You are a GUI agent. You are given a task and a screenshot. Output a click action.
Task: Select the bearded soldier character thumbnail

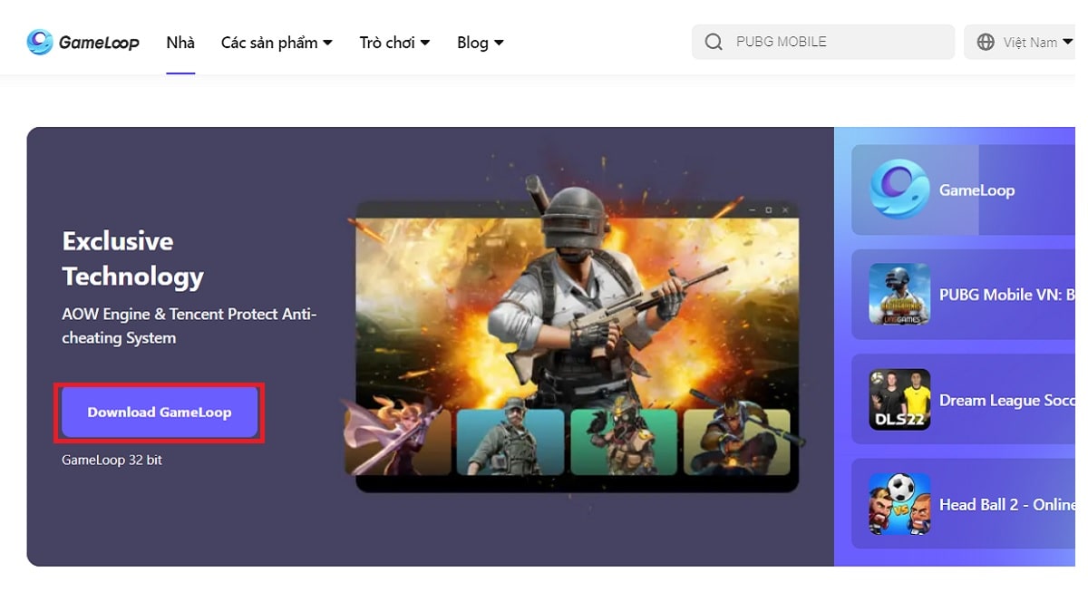(510, 442)
